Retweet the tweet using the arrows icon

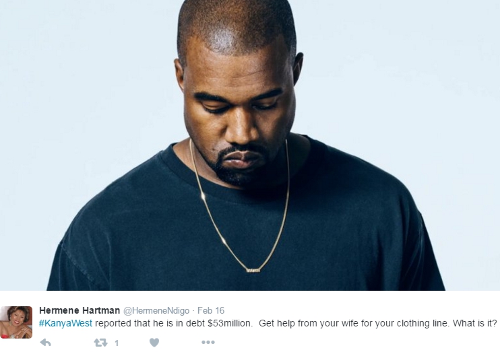pyautogui.click(x=100, y=343)
